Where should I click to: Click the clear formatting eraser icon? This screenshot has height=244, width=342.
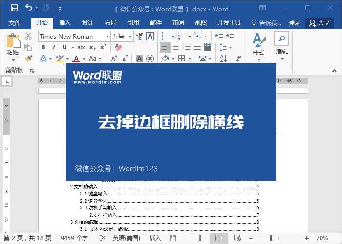(x=118, y=47)
